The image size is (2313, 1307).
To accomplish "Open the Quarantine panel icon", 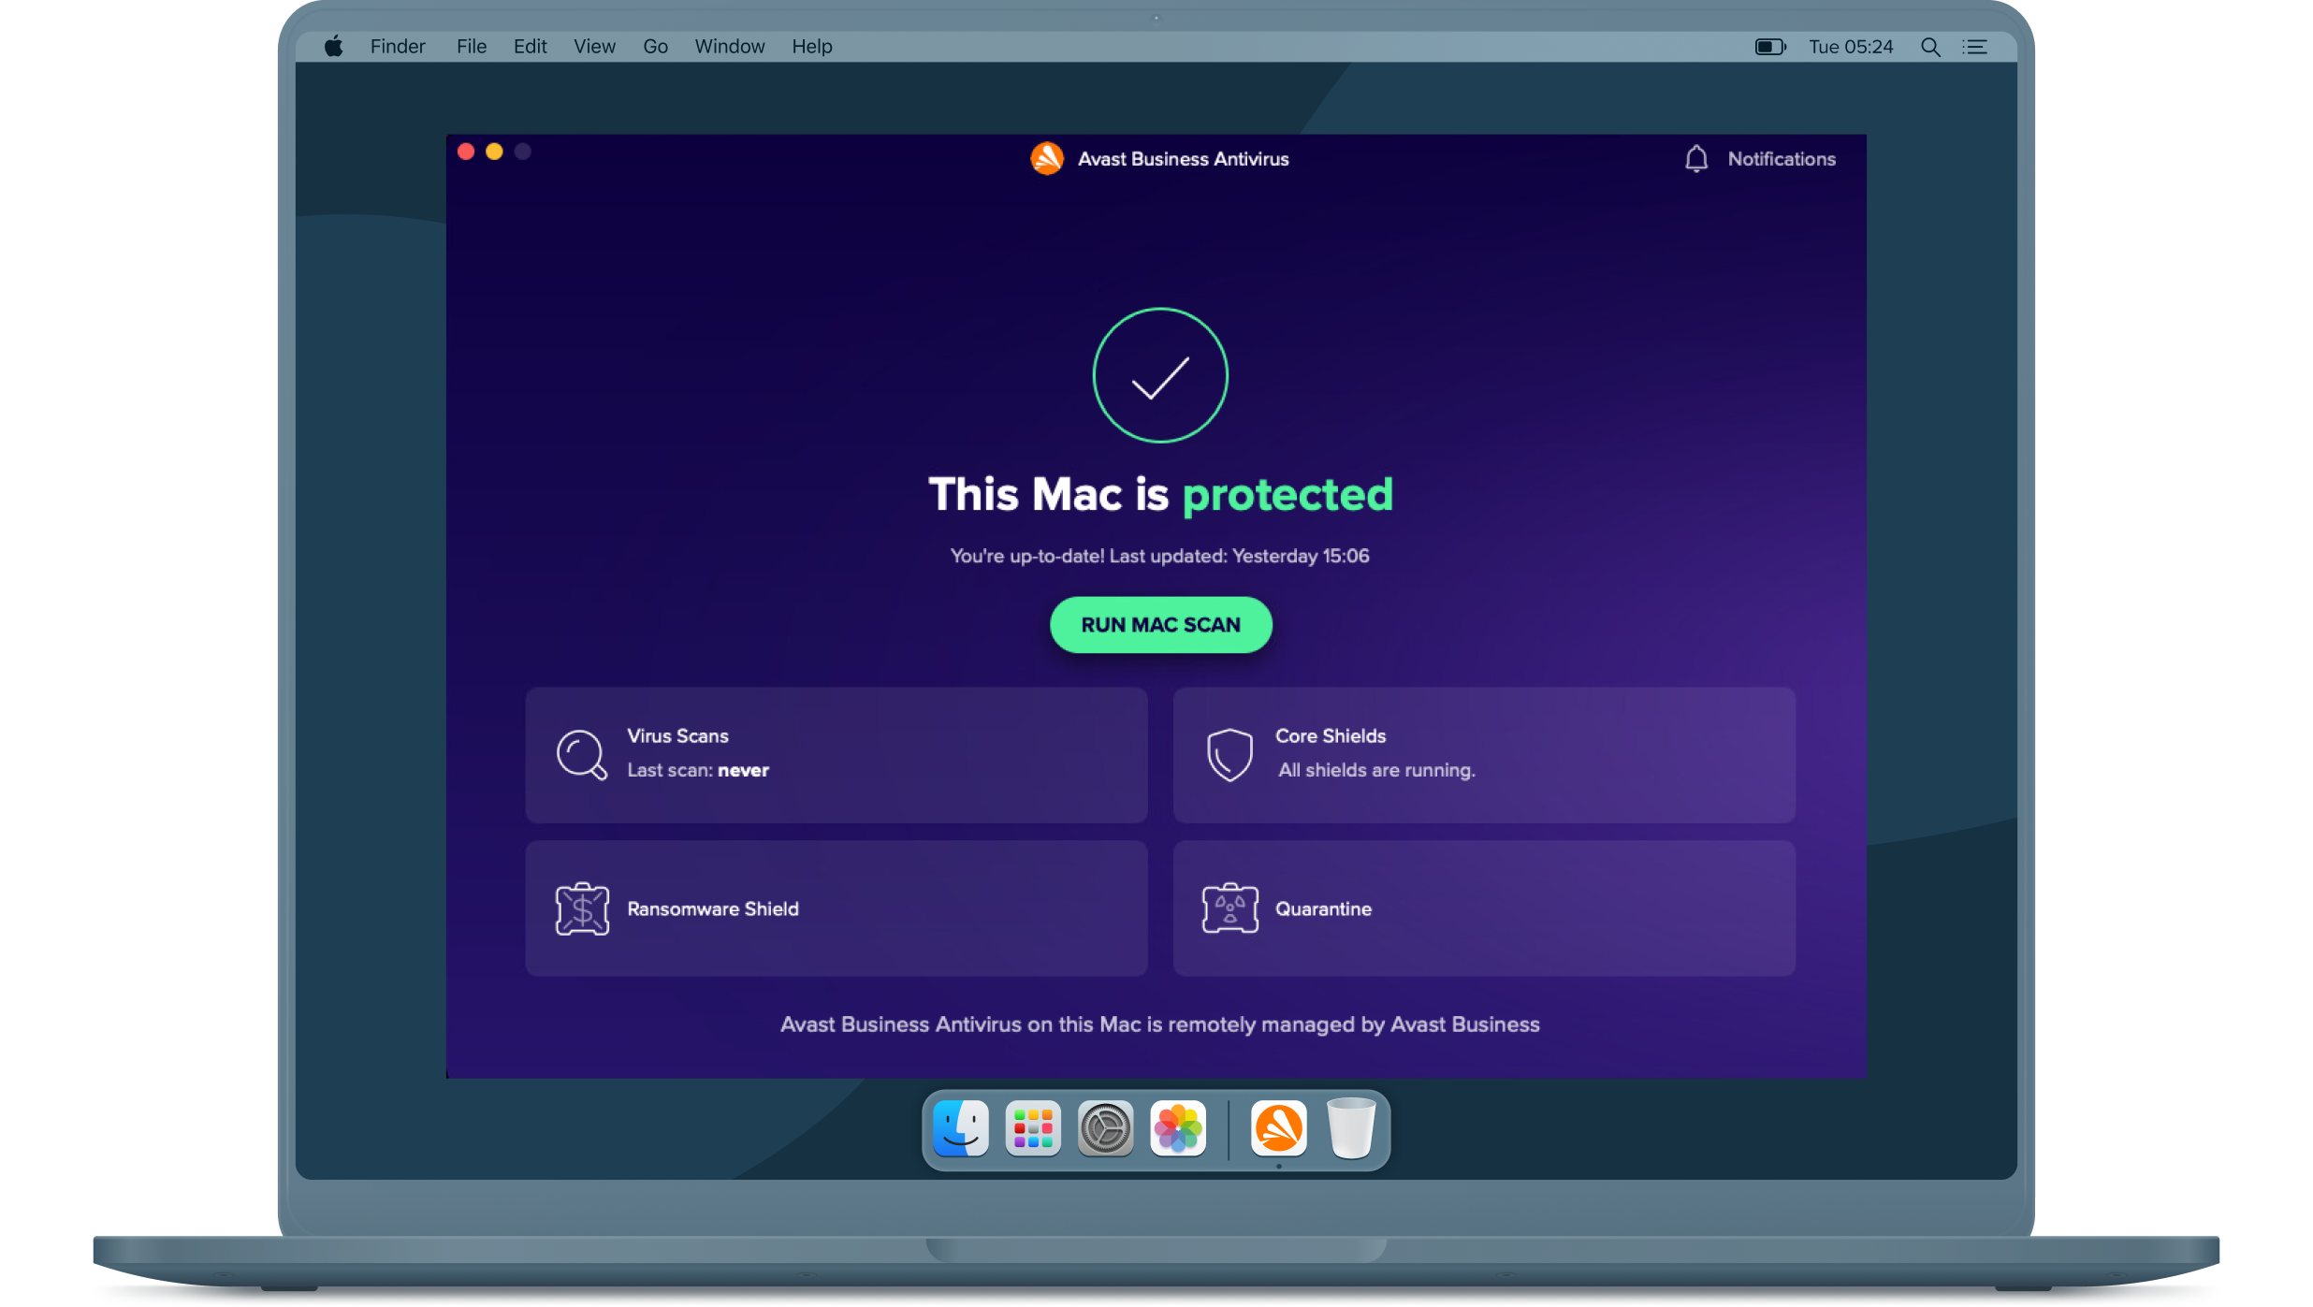I will pyautogui.click(x=1229, y=908).
